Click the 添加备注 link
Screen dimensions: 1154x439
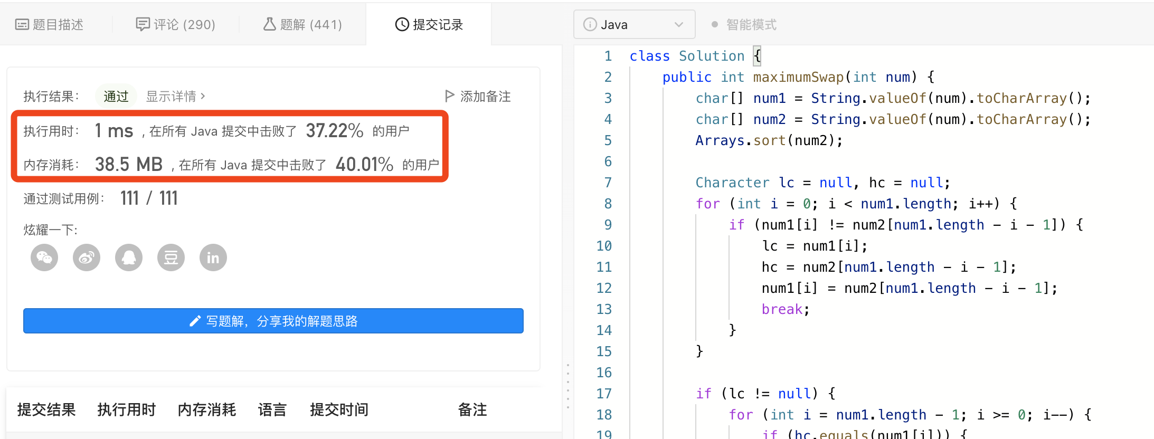[478, 96]
